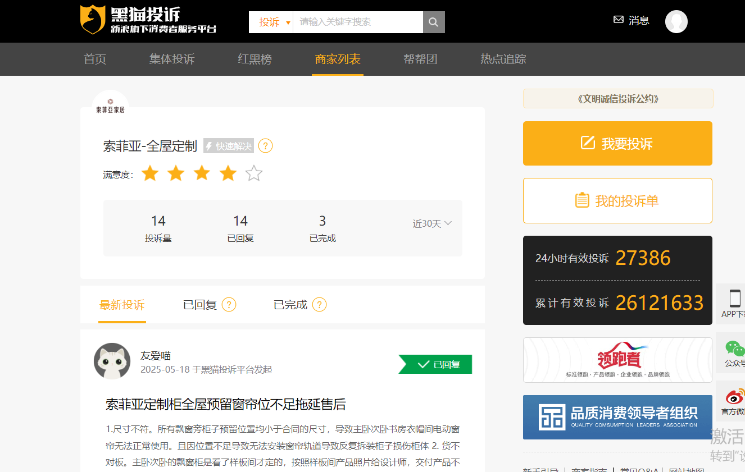Click the help icon beside 已完成 tab
Viewport: 745px width, 472px height.
(x=319, y=305)
